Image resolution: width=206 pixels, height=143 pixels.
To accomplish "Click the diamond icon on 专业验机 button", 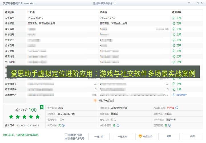I will pos(140,136).
